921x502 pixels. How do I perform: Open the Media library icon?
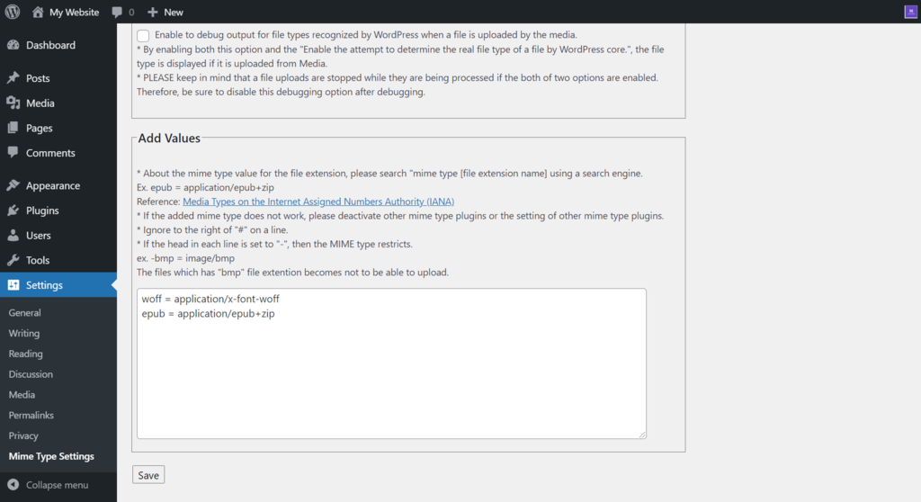tap(13, 103)
